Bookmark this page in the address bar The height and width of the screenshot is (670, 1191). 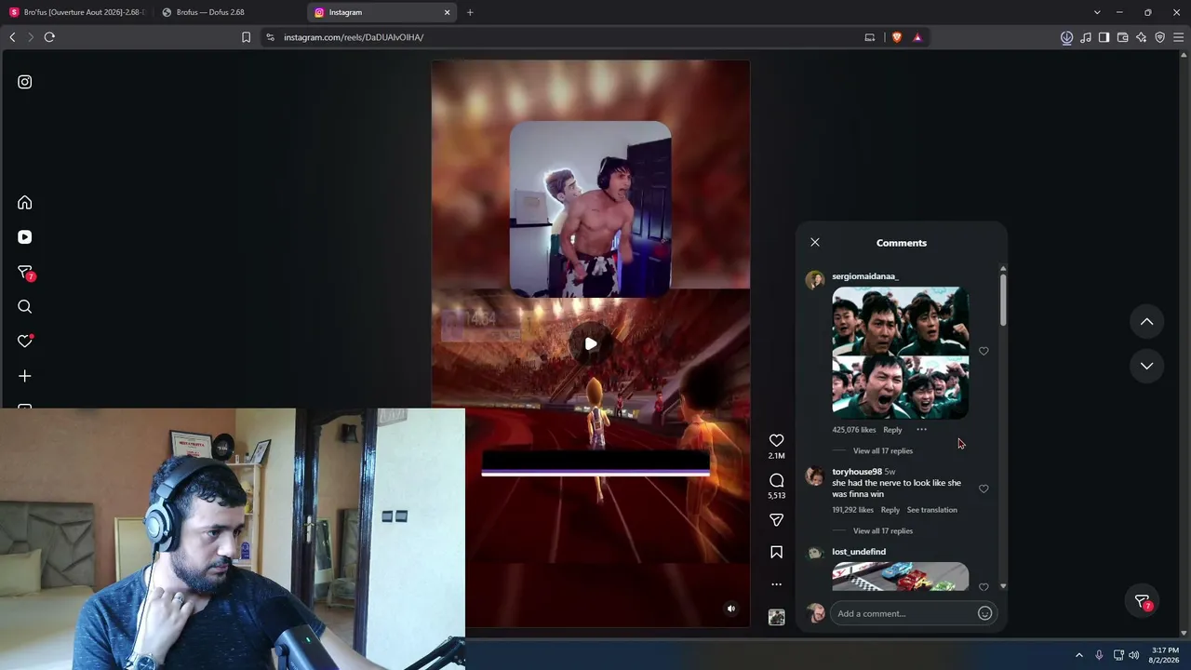tap(246, 37)
